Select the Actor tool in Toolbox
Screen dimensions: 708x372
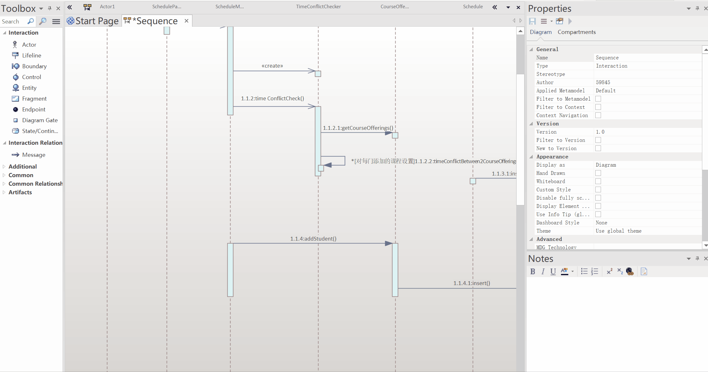pos(29,45)
